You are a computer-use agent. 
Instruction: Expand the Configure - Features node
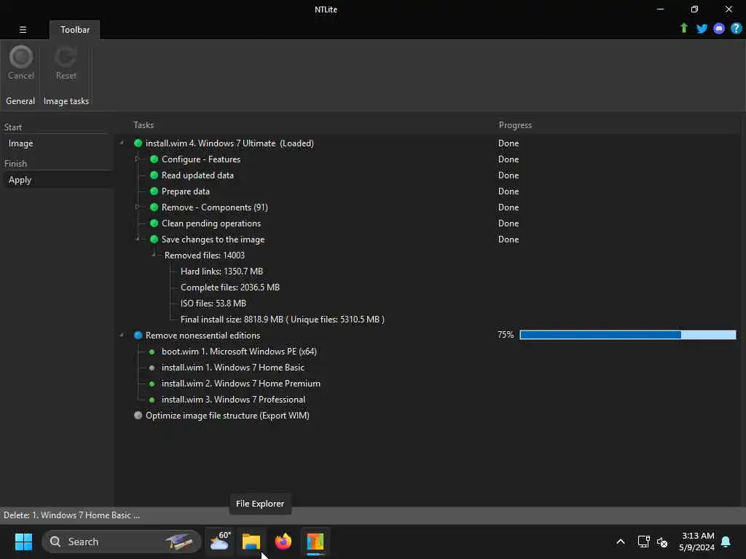coord(137,159)
